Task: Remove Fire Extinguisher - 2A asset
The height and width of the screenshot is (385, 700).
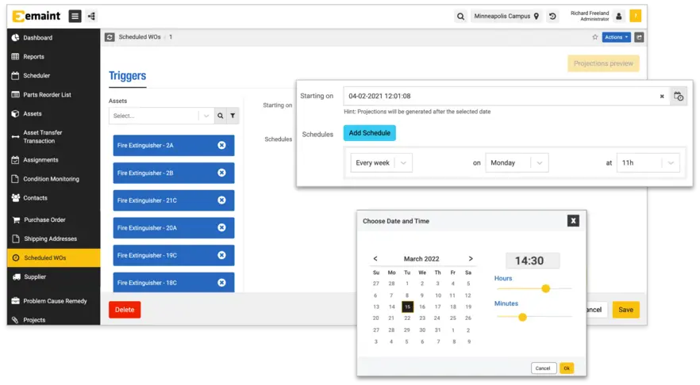Action: pos(221,145)
